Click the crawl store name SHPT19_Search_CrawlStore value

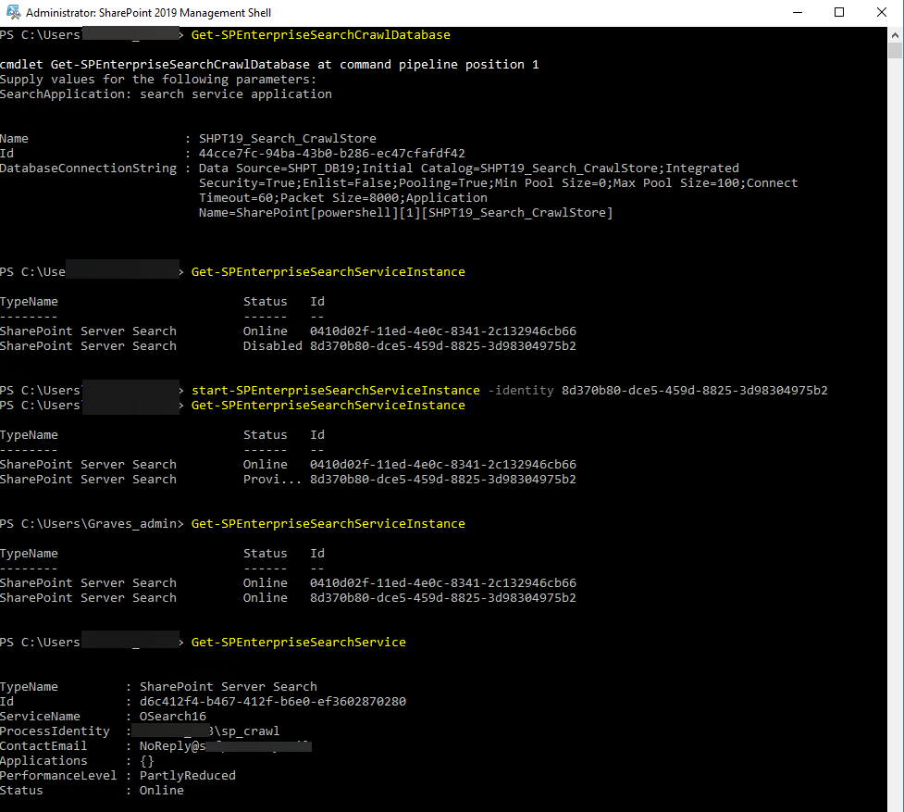pos(287,138)
